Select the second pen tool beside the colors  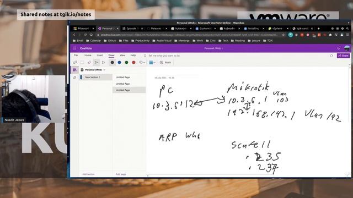pyautogui.click(x=104, y=62)
